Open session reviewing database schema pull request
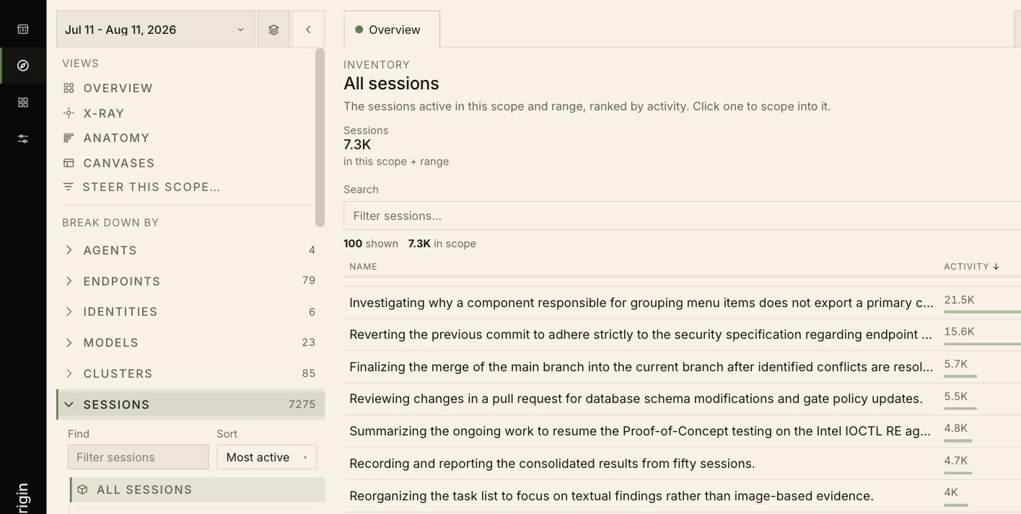Image resolution: width=1021 pixels, height=514 pixels. pyautogui.click(x=636, y=399)
